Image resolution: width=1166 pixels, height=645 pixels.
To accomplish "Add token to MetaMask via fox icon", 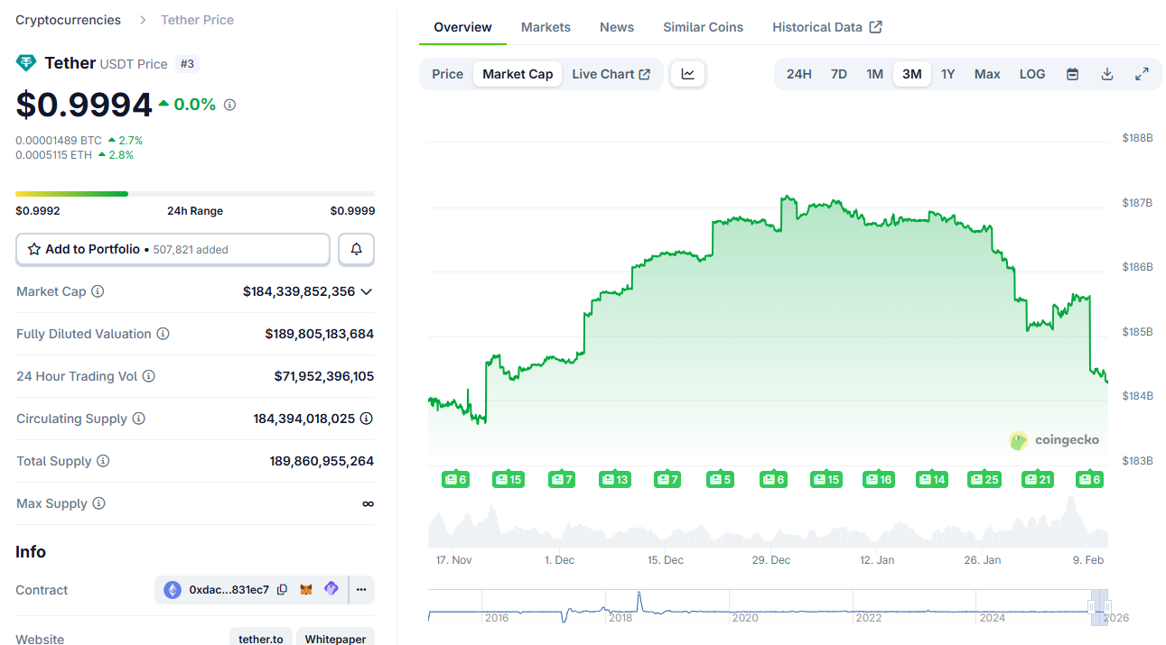I will coord(305,589).
